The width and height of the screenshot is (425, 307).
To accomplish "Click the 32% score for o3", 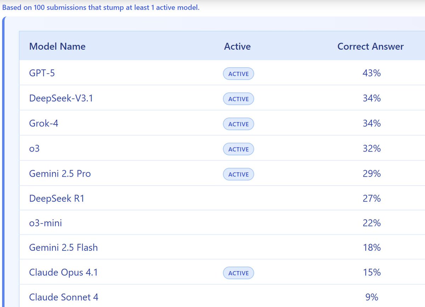I will click(372, 149).
